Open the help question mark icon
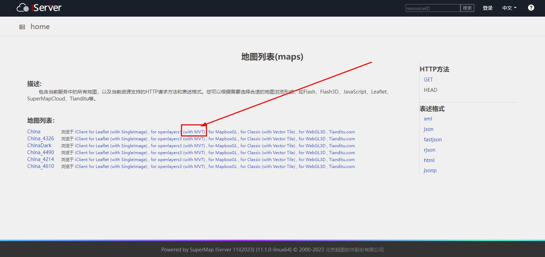 pos(531,8)
